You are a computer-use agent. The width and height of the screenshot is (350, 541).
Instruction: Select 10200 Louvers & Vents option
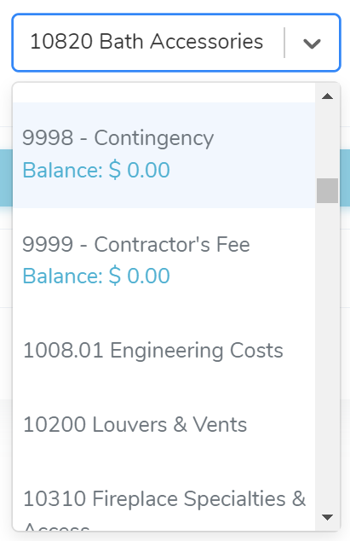click(x=164, y=425)
